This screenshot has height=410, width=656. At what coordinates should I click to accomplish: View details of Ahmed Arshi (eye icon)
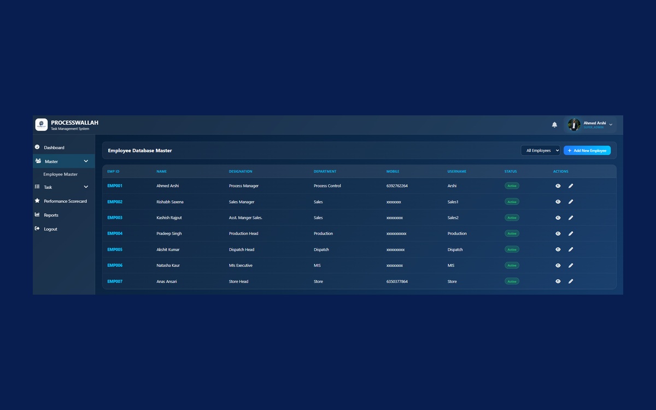tap(558, 186)
